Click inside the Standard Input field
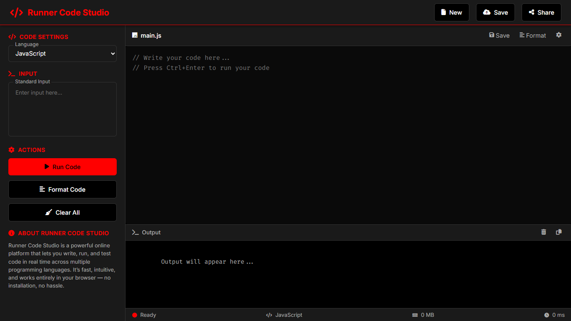Viewport: 571px width, 321px height. 62,109
